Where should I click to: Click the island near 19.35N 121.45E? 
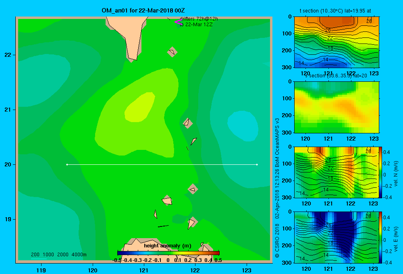(x=167, y=200)
